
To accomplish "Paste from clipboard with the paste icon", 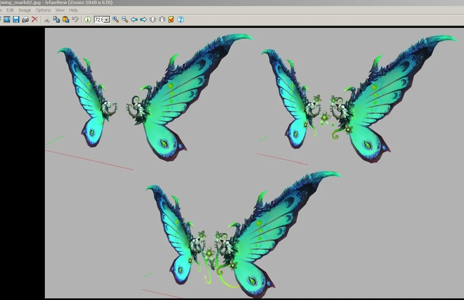I will click(66, 19).
